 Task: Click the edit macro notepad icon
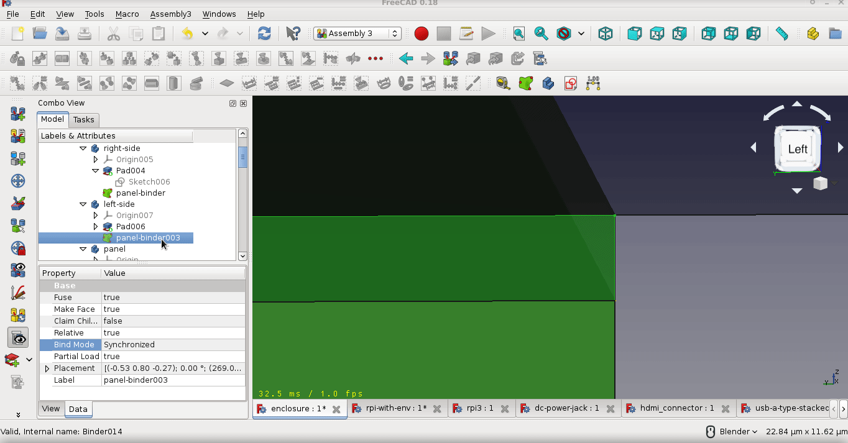tap(466, 34)
